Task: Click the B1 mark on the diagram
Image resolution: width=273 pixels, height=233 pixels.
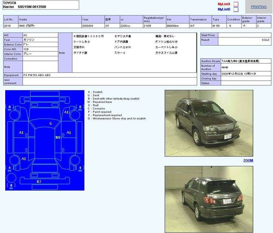Action: coord(58,138)
